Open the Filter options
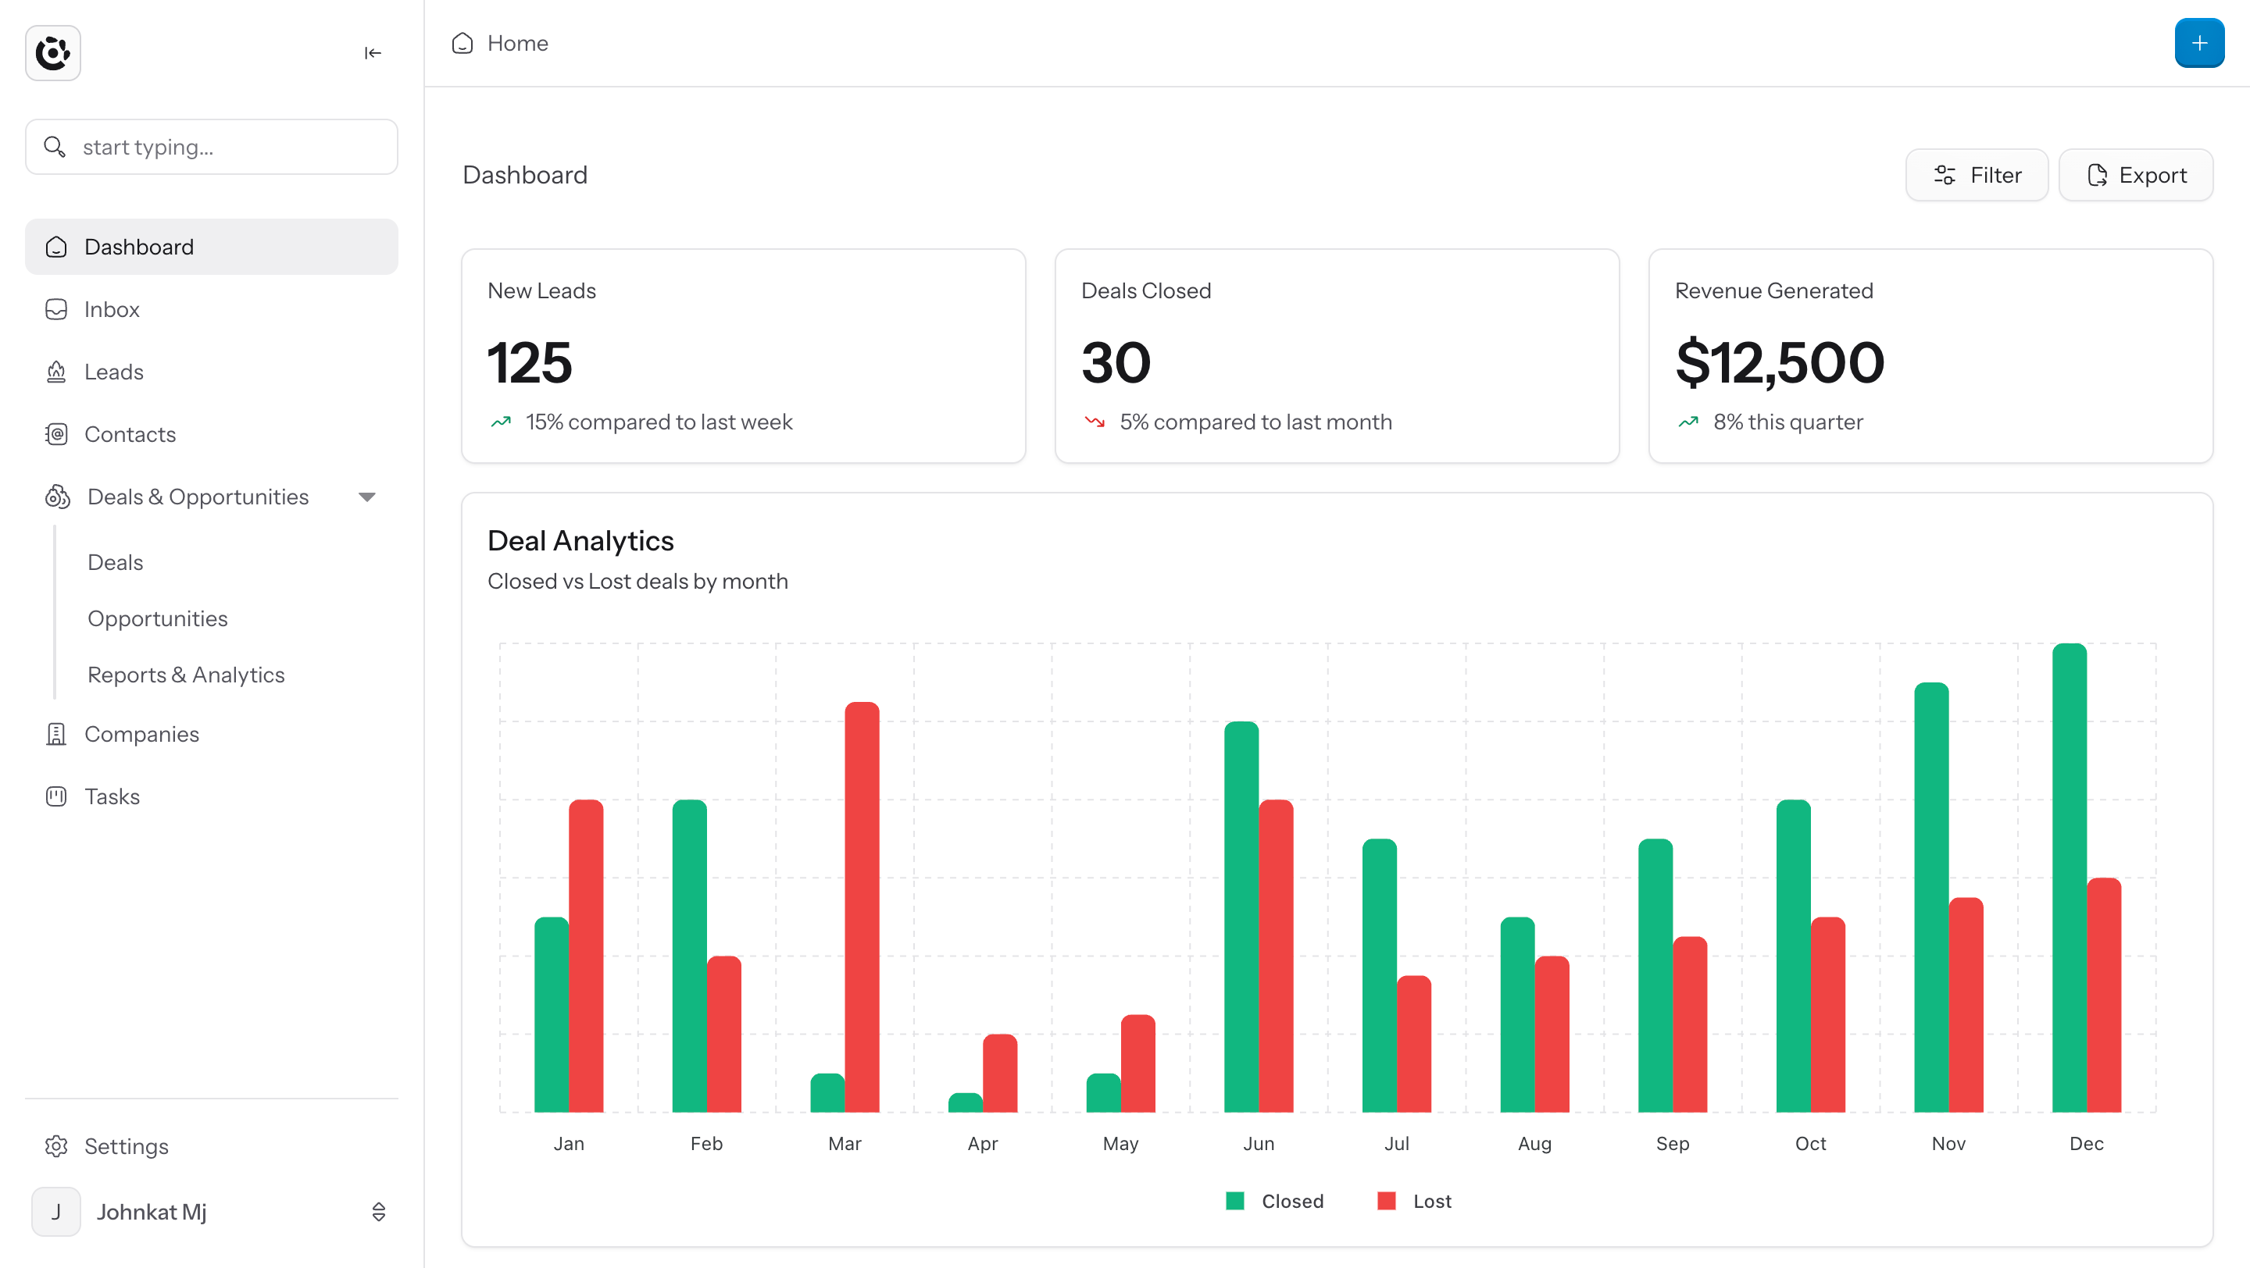Viewport: 2250px width, 1268px height. coord(1977,175)
